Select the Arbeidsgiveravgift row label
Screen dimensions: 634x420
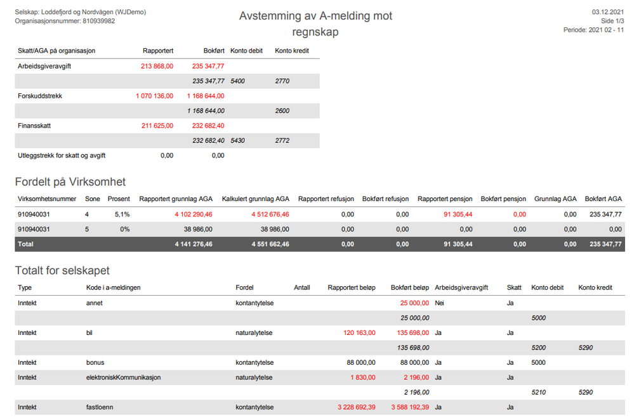pyautogui.click(x=44, y=66)
